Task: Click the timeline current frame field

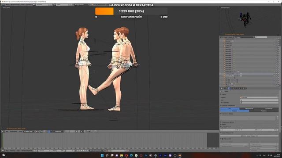Action: click(x=70, y=151)
